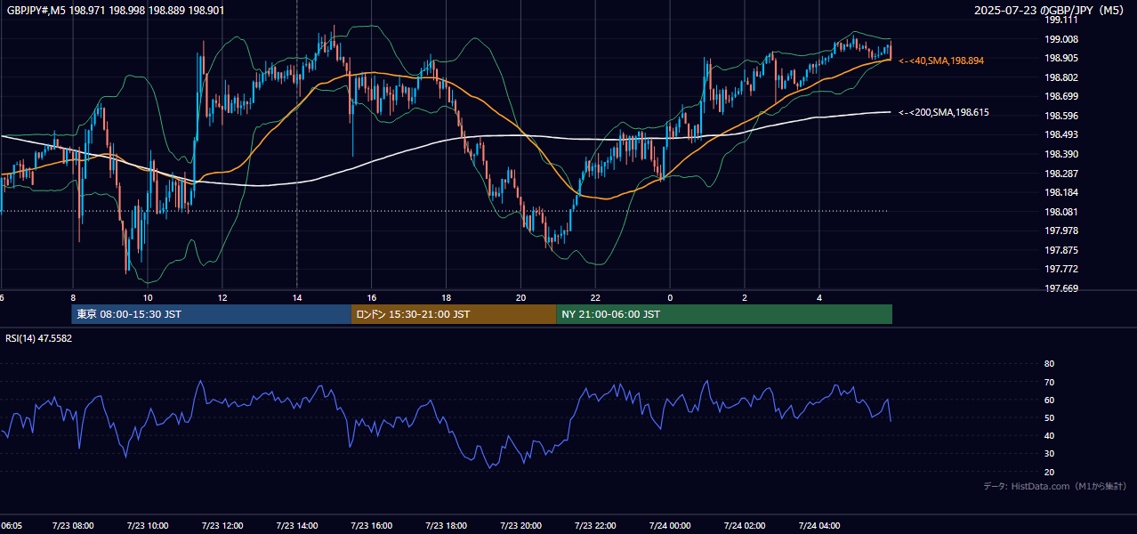Click price axis label 198.596

click(1061, 116)
